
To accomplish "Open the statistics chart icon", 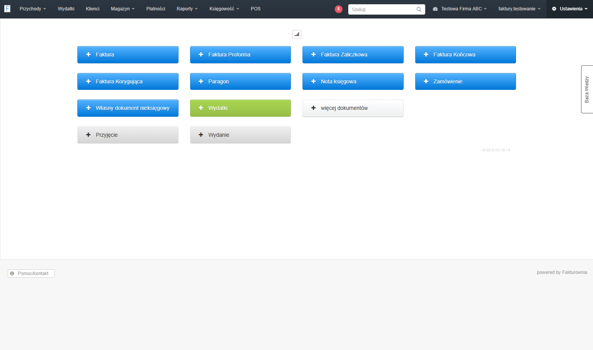I will point(297,34).
